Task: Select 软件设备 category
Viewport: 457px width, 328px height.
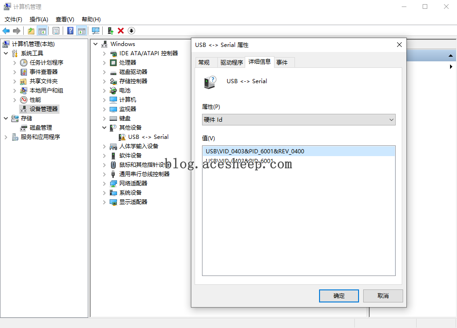Action: (x=131, y=156)
